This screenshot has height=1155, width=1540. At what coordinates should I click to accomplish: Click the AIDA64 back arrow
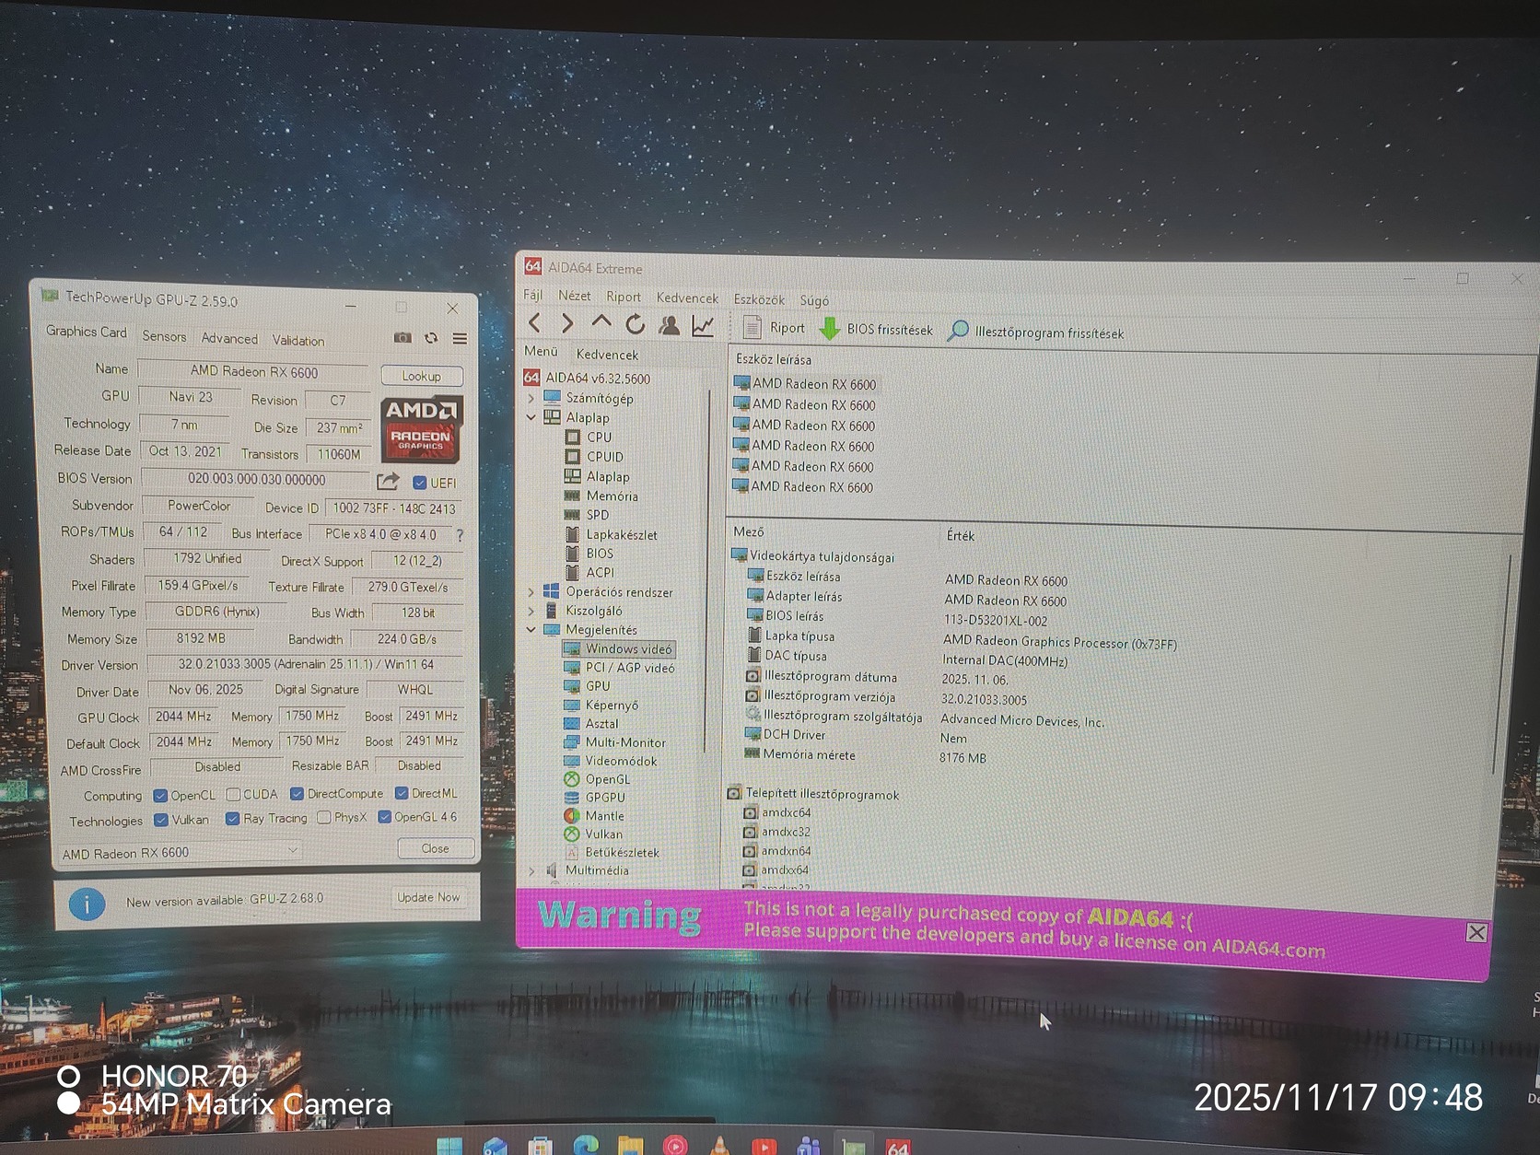pyautogui.click(x=535, y=322)
